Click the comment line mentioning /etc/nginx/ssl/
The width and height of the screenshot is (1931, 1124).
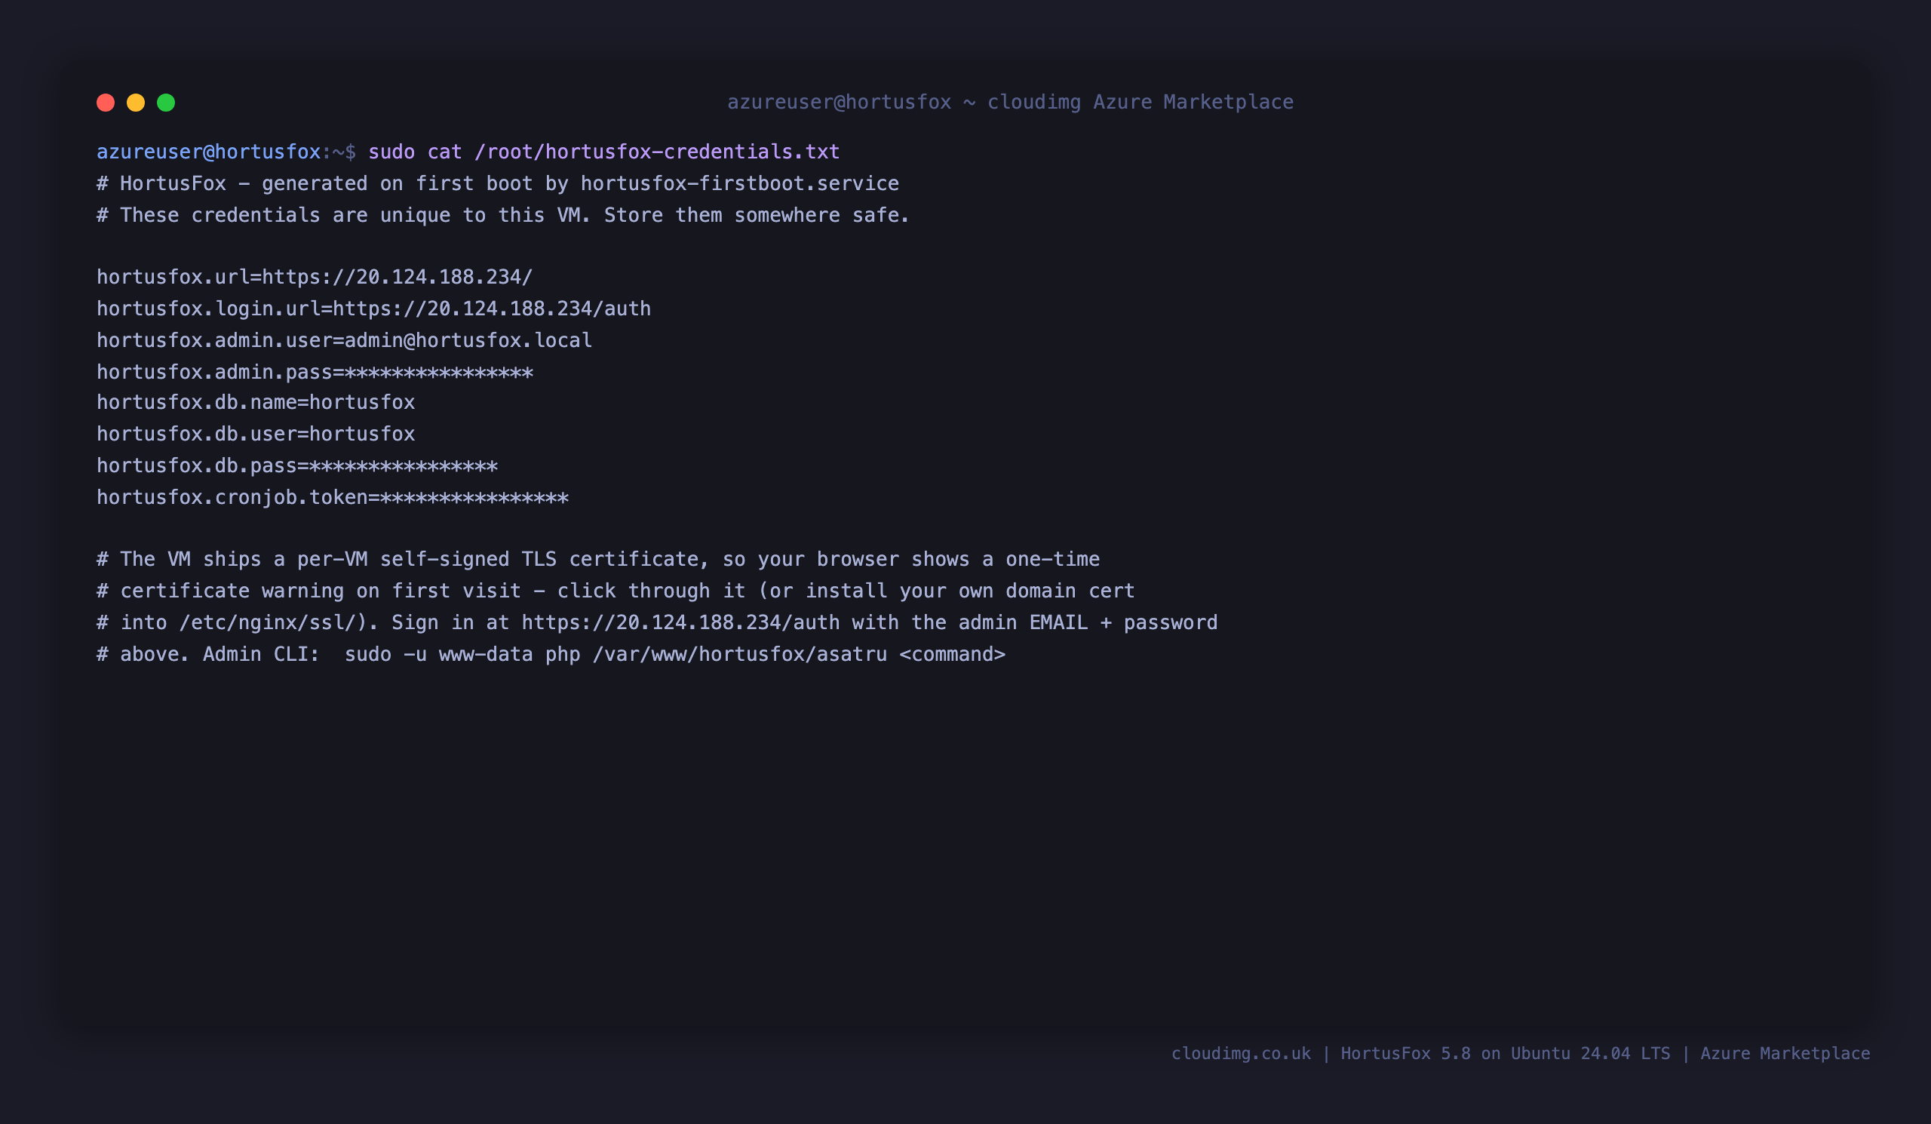point(657,623)
